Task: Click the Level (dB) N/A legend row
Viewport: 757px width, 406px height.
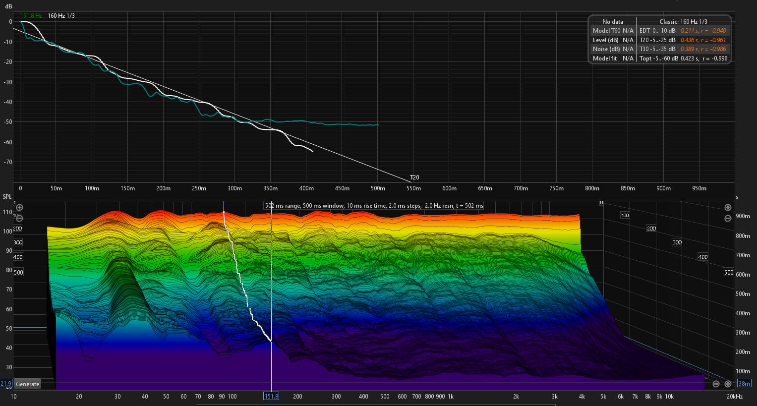Action: point(613,40)
